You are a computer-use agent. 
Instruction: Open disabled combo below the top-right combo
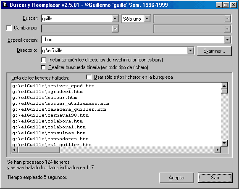(x=227, y=29)
